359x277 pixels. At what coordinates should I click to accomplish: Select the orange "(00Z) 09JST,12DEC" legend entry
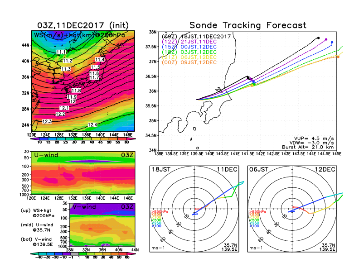(189, 62)
